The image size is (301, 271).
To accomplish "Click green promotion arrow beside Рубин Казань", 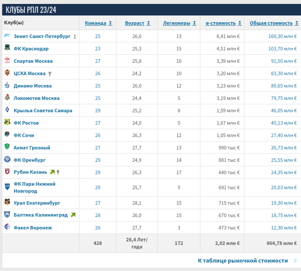I will [x=53, y=172].
